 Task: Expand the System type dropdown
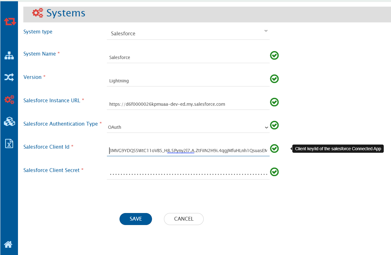[x=188, y=33]
